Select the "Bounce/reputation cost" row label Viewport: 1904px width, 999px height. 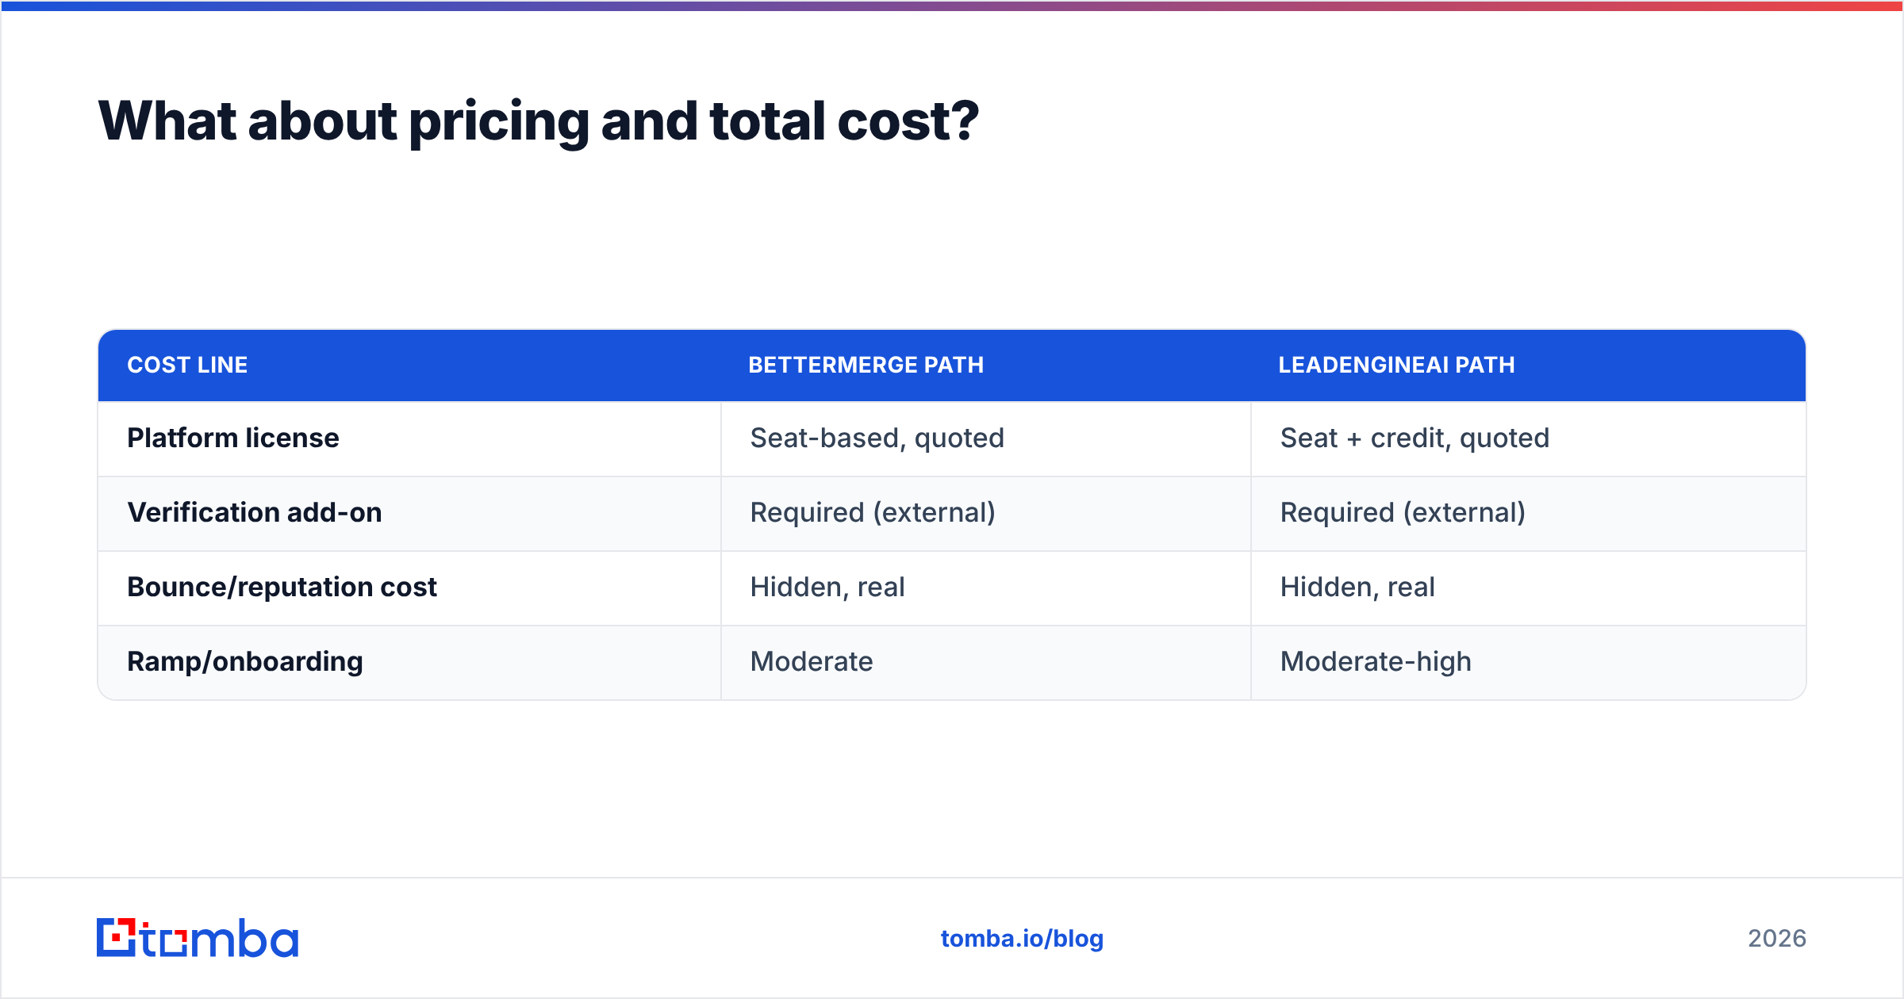point(282,587)
